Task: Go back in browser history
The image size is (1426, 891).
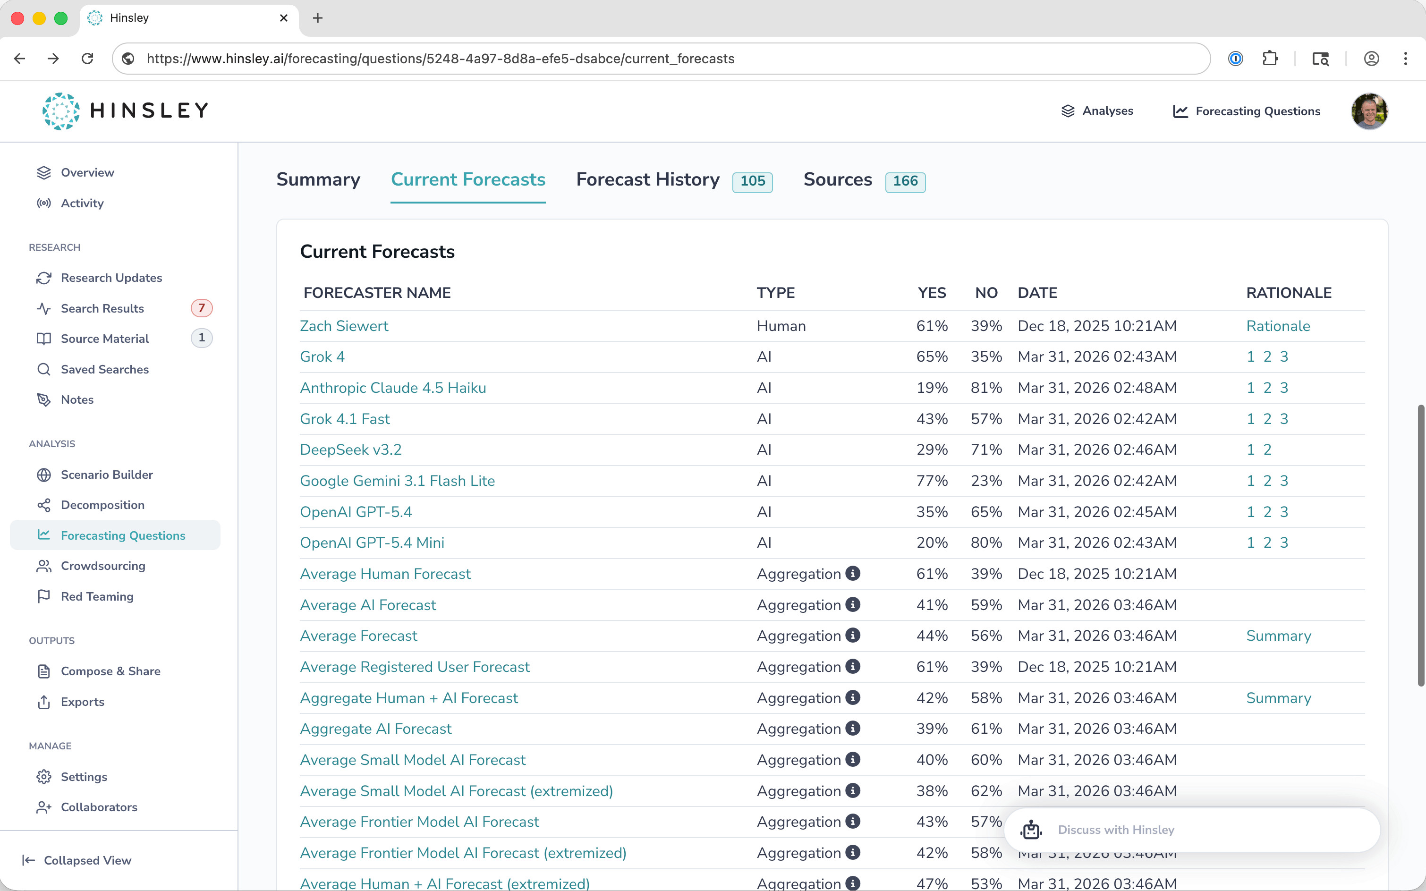Action: coord(19,59)
